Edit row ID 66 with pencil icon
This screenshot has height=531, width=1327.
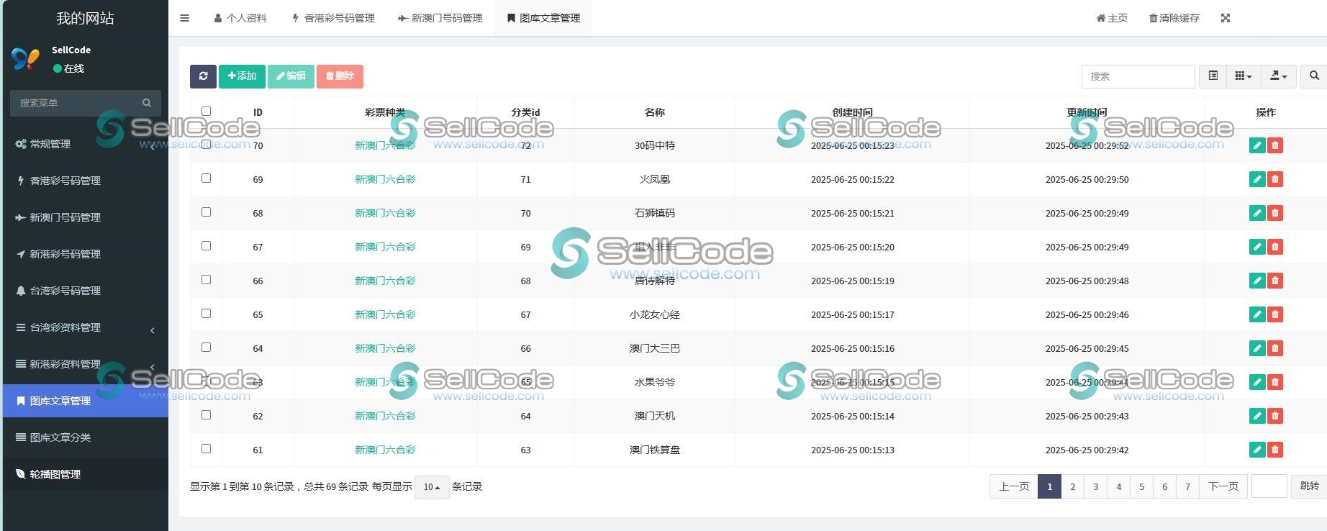pos(1257,281)
